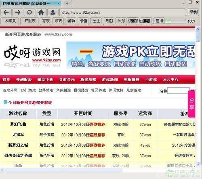
Task: Open a new tab with the plus button
Action: click(x=67, y=4)
